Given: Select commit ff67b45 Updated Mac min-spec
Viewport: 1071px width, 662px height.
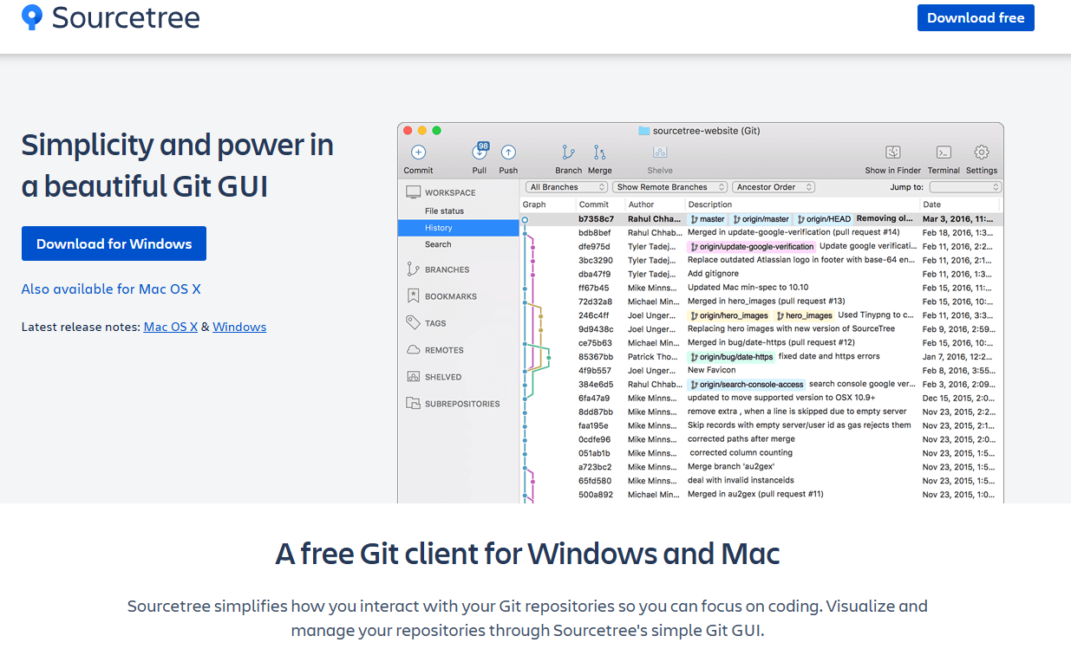Looking at the screenshot, I should (761, 288).
